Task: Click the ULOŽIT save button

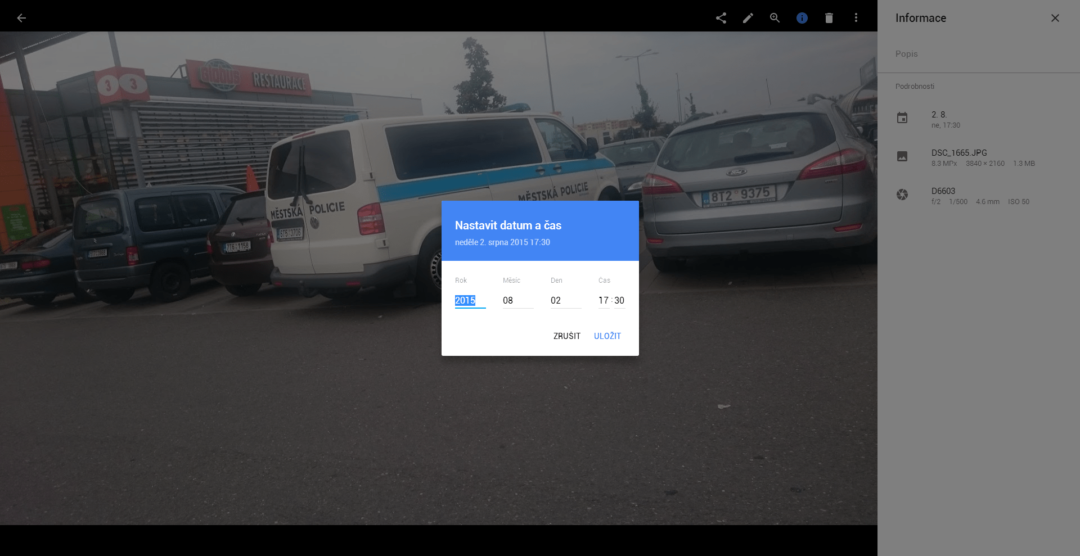Action: coord(607,336)
